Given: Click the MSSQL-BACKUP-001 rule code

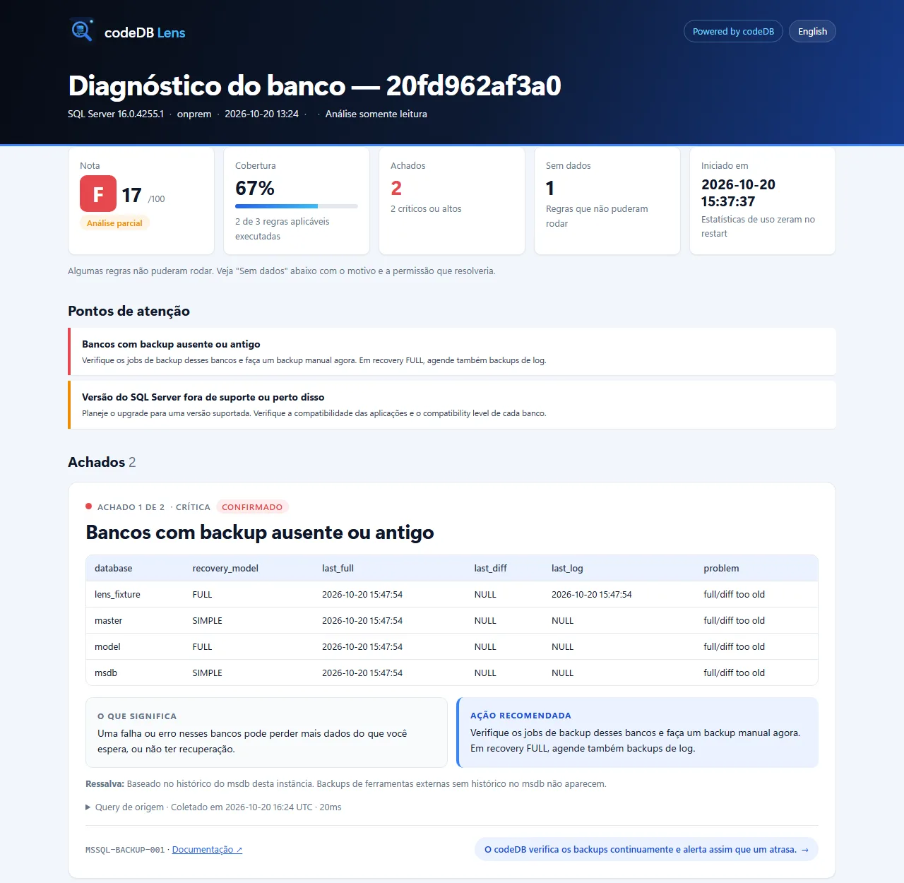Looking at the screenshot, I should point(125,850).
